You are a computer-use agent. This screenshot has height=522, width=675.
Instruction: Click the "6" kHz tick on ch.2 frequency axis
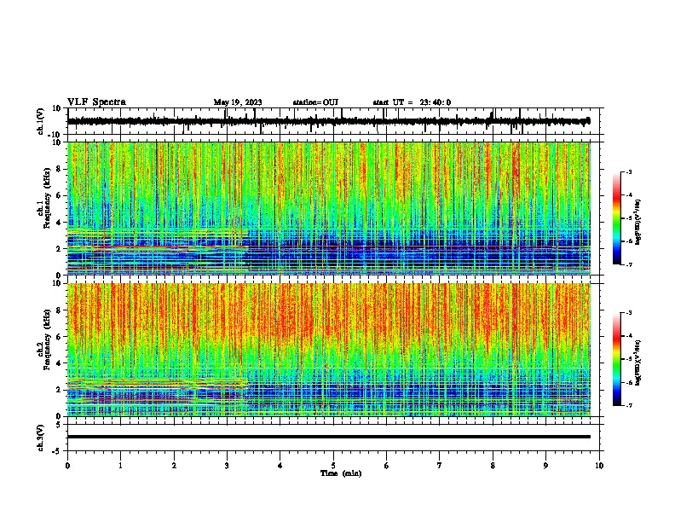click(60, 337)
